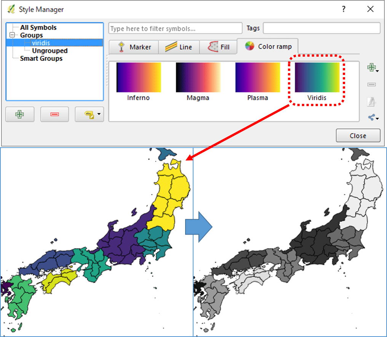Click the symbol filter input field
The image size is (387, 337).
tap(175, 28)
